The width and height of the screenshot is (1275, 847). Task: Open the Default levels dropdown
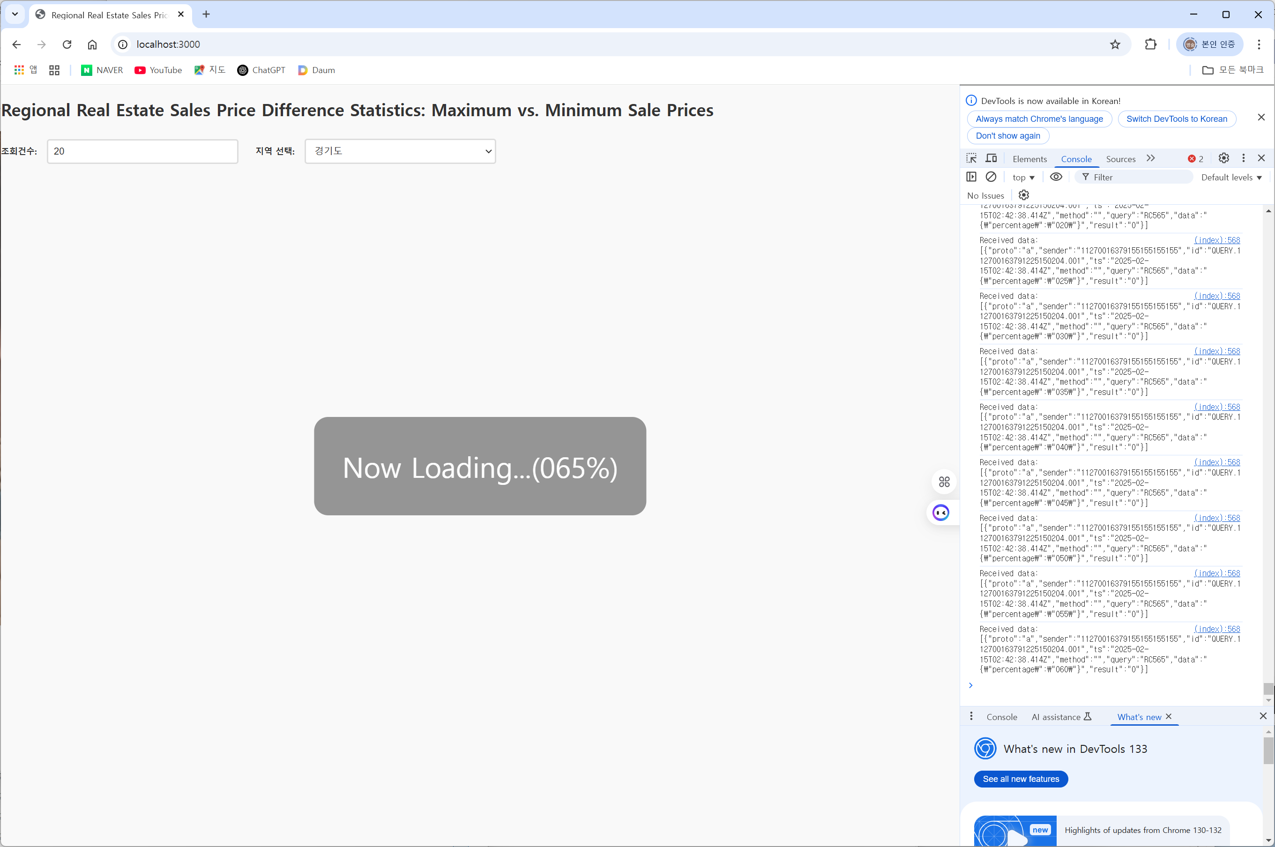pyautogui.click(x=1231, y=177)
